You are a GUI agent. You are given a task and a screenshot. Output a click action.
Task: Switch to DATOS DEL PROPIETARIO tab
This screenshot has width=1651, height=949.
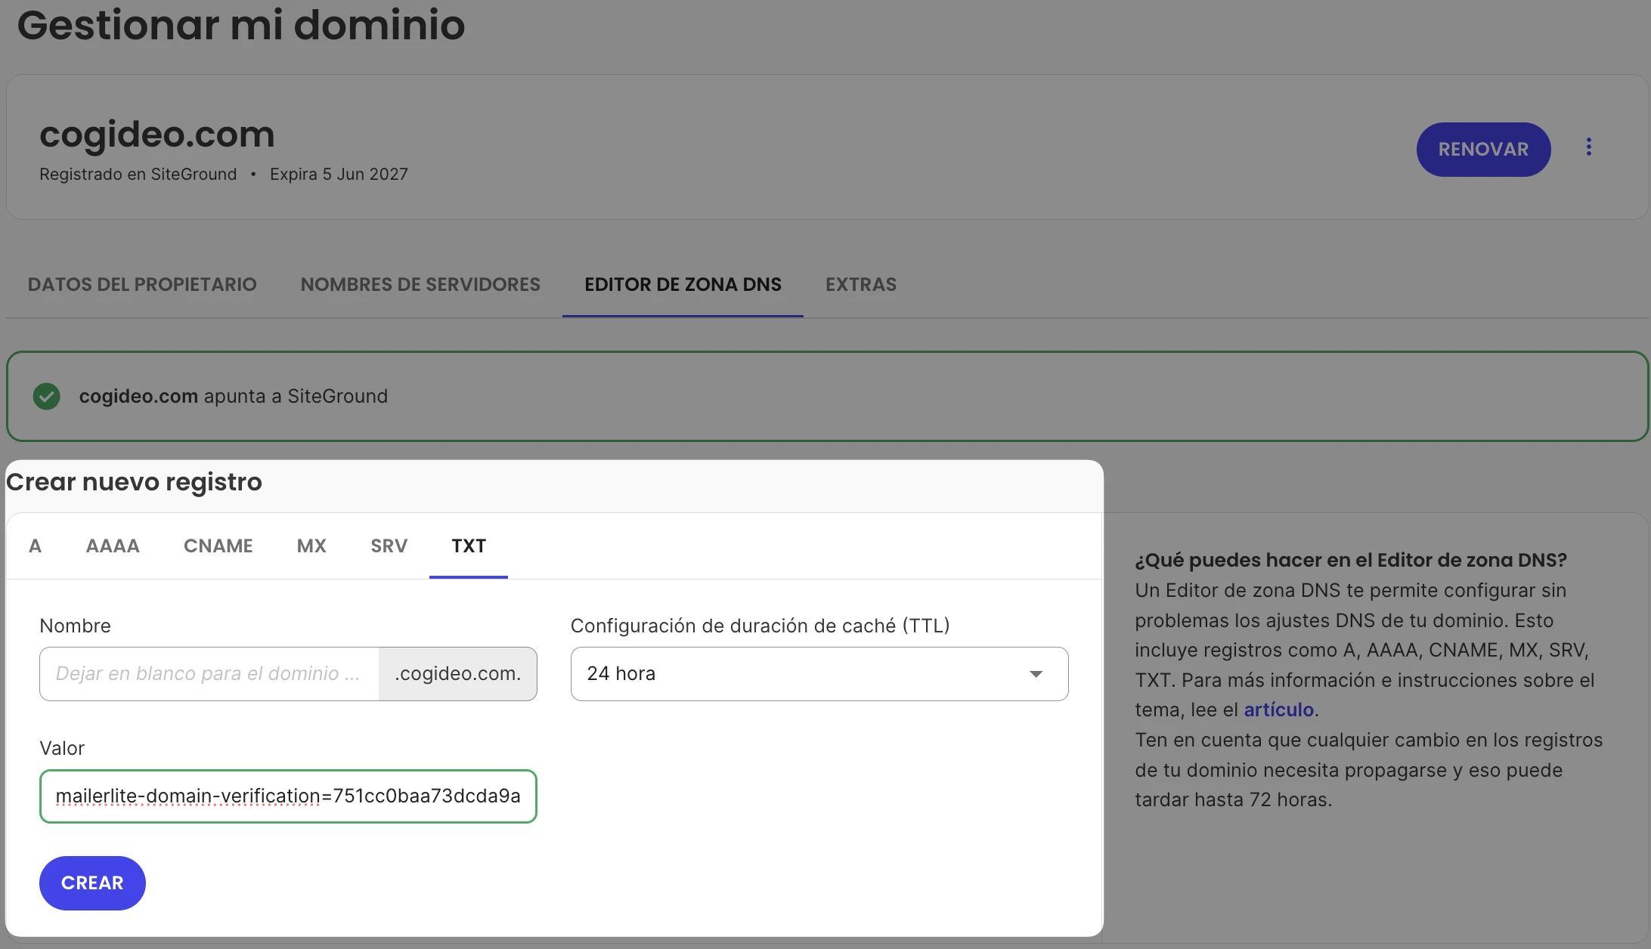142,284
